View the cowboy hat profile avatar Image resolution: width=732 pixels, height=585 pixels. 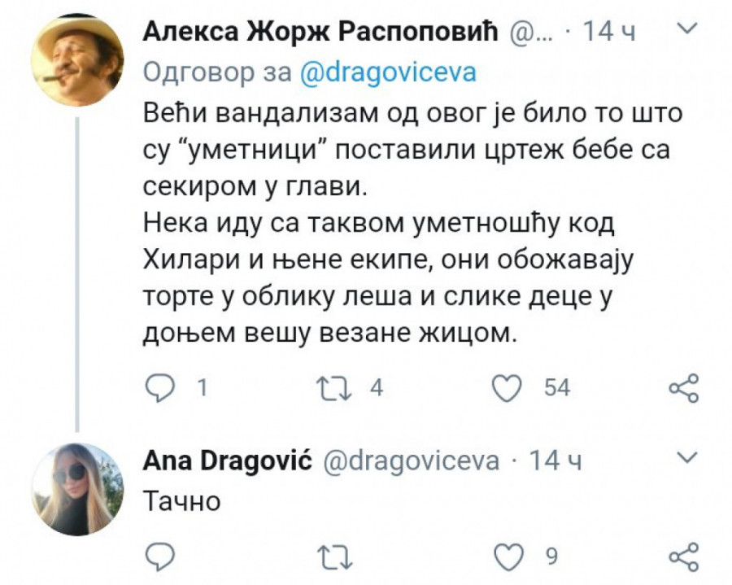(x=76, y=62)
